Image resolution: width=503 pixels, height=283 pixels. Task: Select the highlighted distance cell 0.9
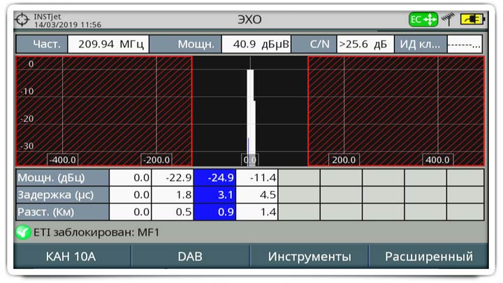tap(215, 212)
